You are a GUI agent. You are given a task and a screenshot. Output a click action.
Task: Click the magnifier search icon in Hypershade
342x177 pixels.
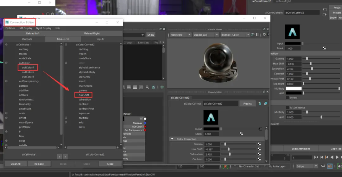(148, 87)
